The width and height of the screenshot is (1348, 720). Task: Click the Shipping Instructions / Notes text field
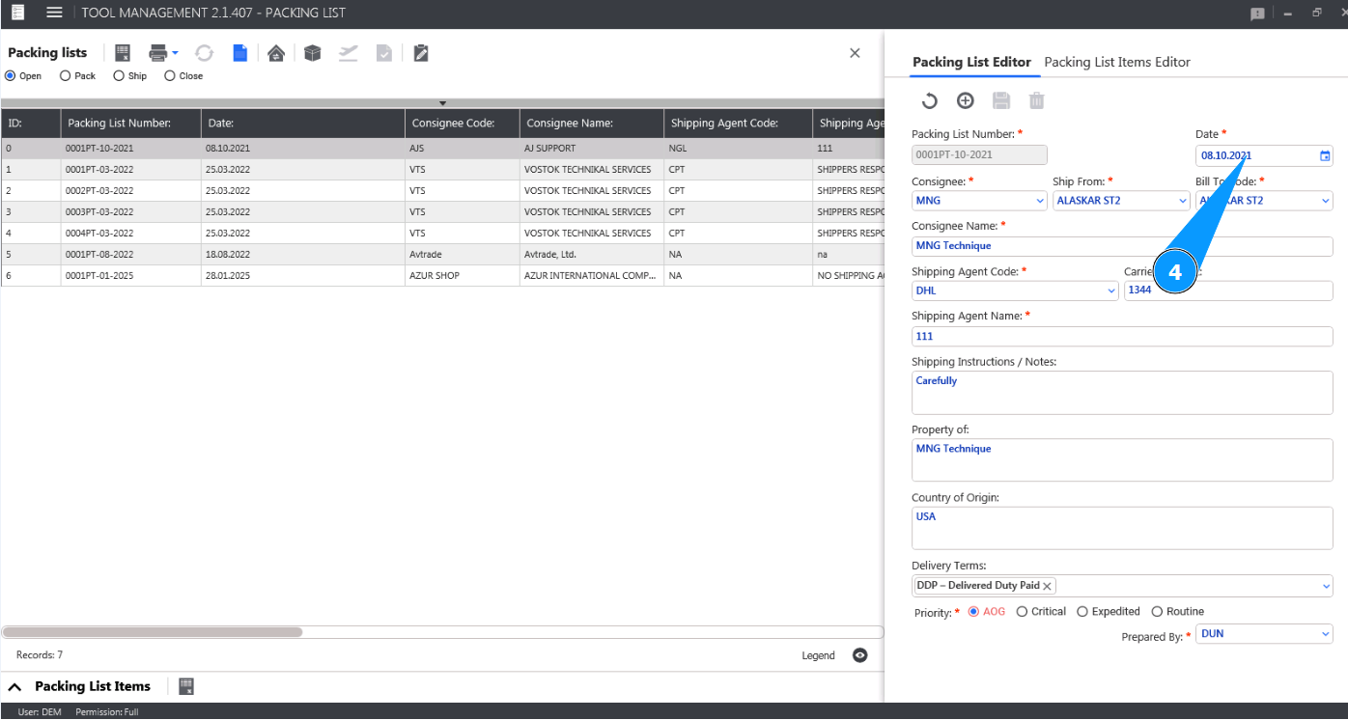1122,393
